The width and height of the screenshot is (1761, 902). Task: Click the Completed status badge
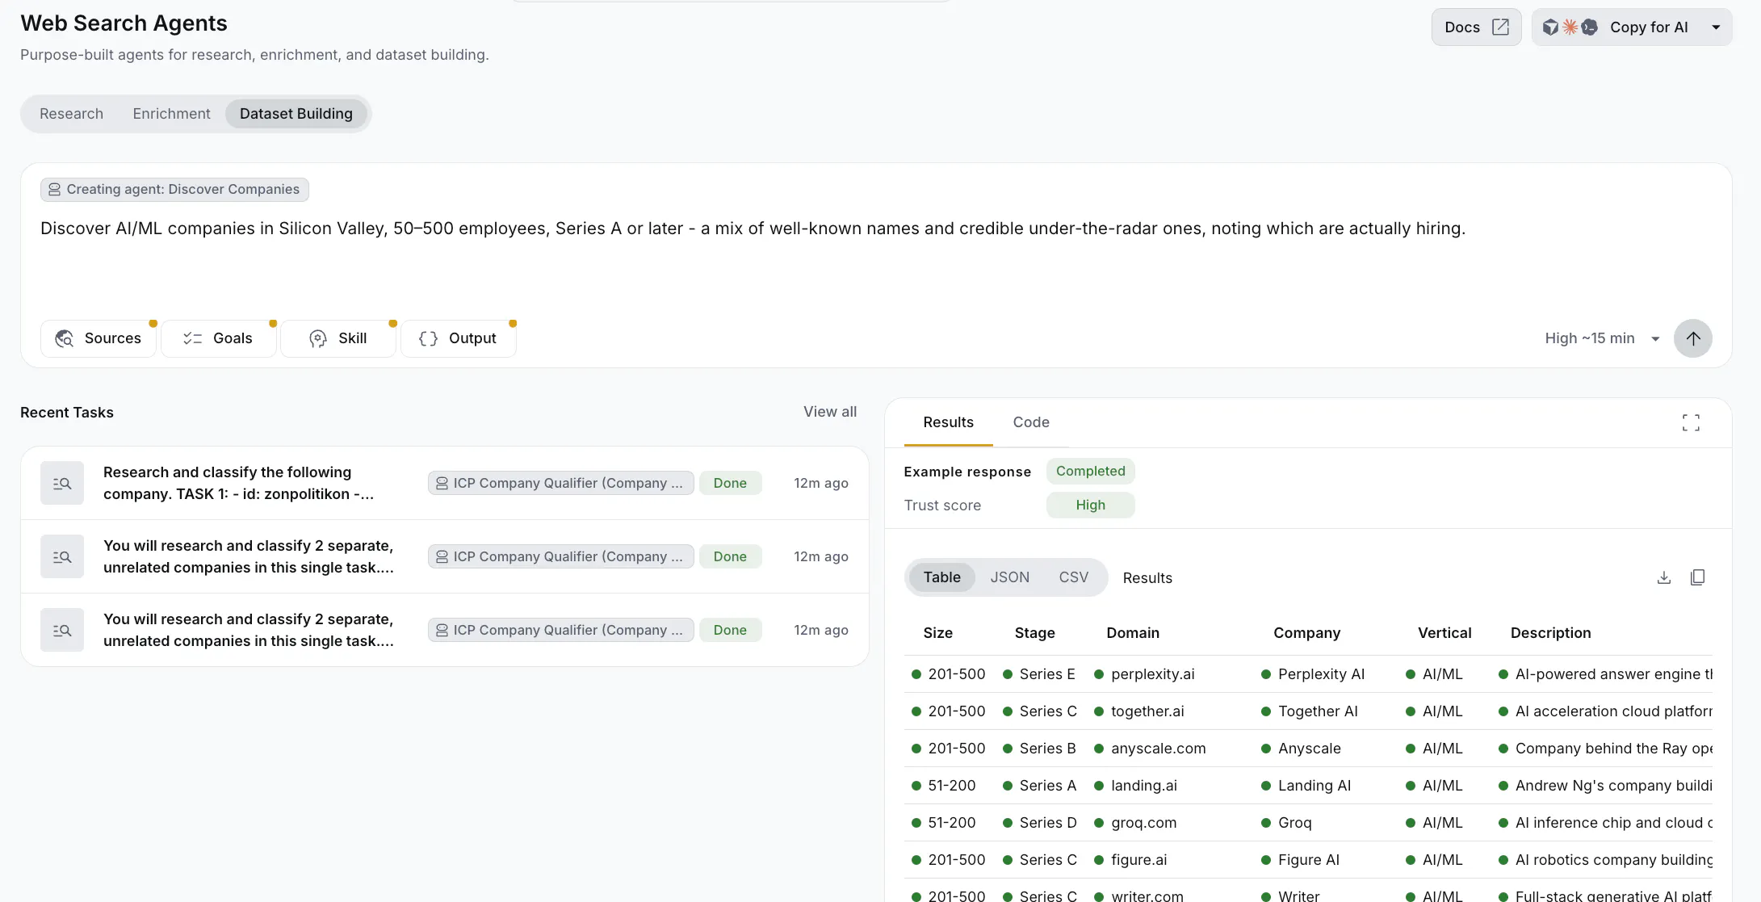click(x=1090, y=471)
